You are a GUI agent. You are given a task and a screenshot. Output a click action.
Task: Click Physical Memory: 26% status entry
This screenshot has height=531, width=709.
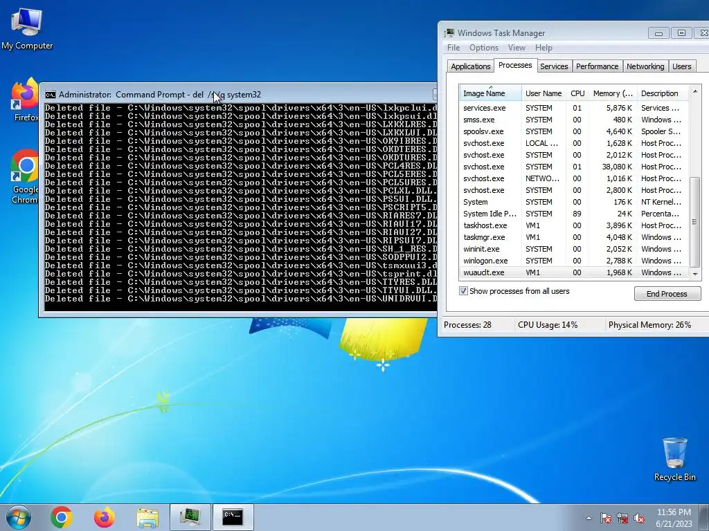pos(649,325)
